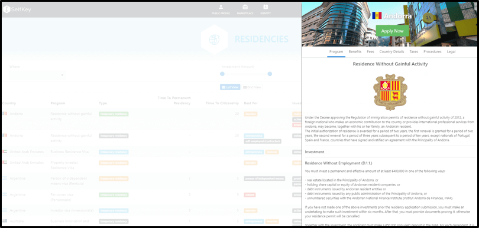
Task: Click the Apply Now button
Action: tap(393, 31)
